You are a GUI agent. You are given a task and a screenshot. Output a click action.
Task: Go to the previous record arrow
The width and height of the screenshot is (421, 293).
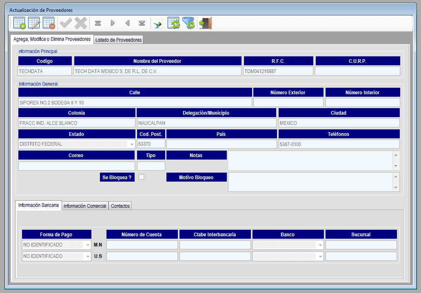pyautogui.click(x=128, y=23)
